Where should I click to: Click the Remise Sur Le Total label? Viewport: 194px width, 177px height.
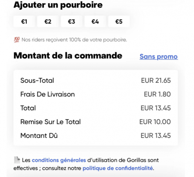[x=50, y=122]
